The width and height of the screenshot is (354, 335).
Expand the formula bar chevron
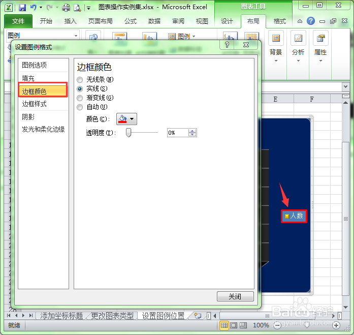(x=345, y=86)
